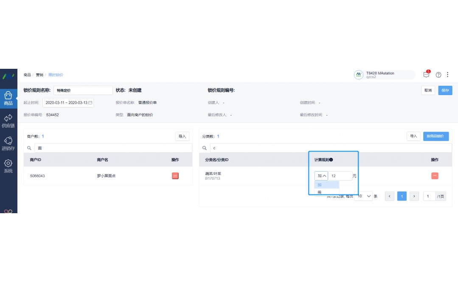Click the 保存 save button
458x282 pixels.
pos(445,90)
